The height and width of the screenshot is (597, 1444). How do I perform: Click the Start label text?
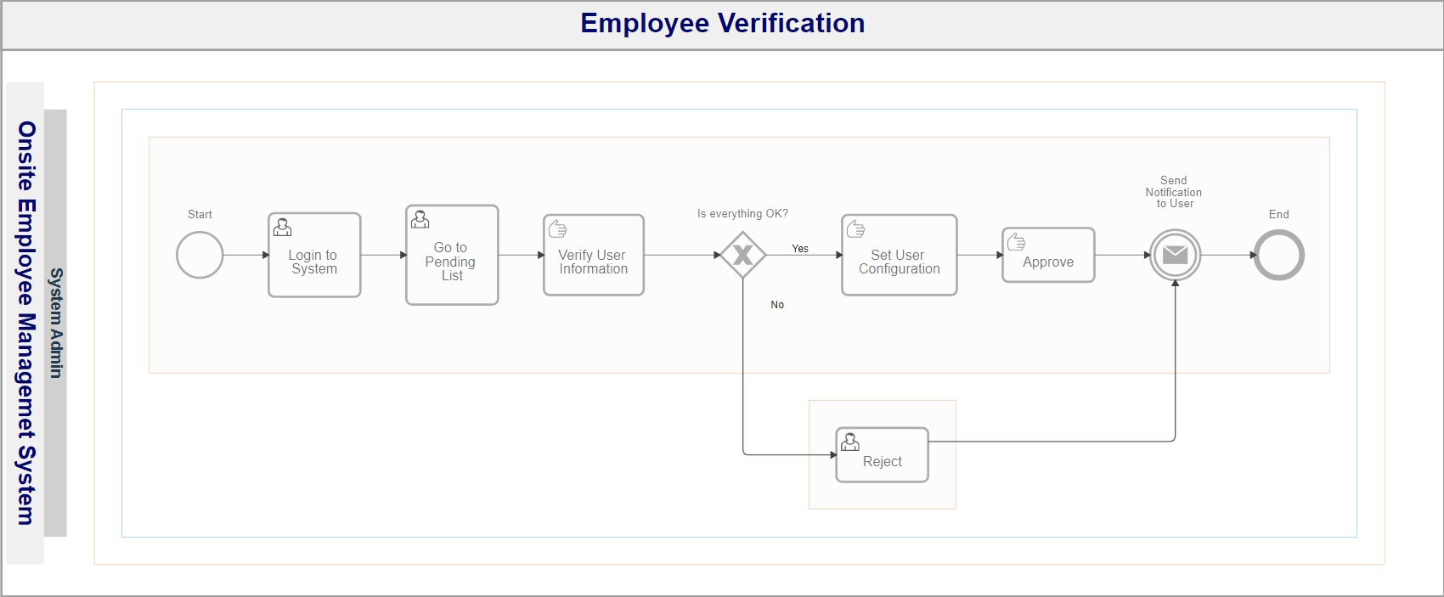click(200, 215)
